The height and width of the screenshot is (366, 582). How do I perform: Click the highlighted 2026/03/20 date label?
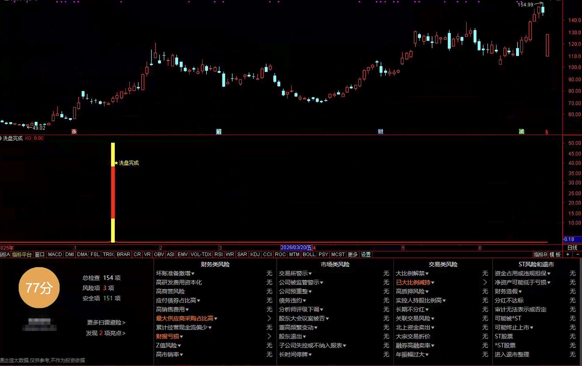296,248
